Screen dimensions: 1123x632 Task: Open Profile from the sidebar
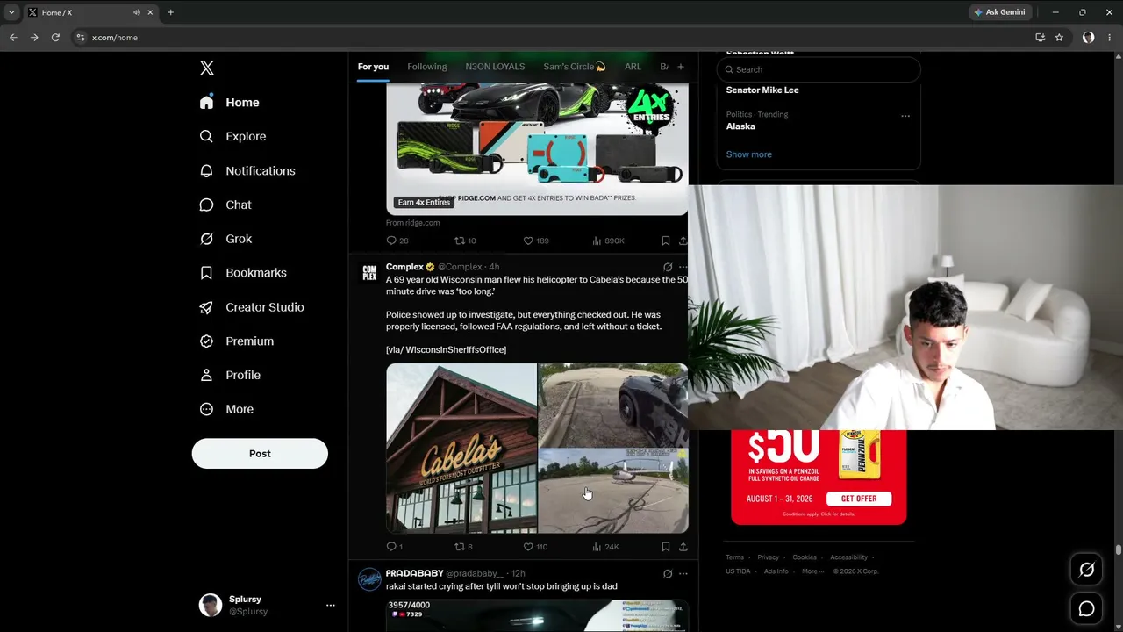(x=230, y=376)
